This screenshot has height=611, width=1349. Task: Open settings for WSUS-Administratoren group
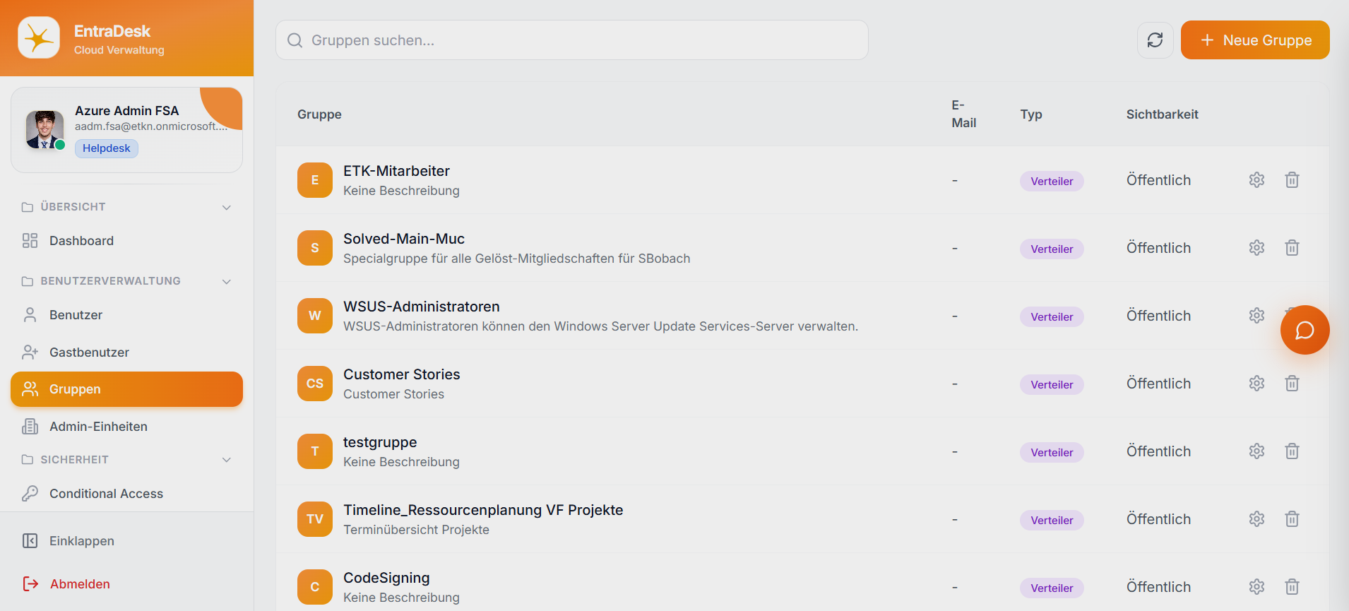pos(1256,316)
